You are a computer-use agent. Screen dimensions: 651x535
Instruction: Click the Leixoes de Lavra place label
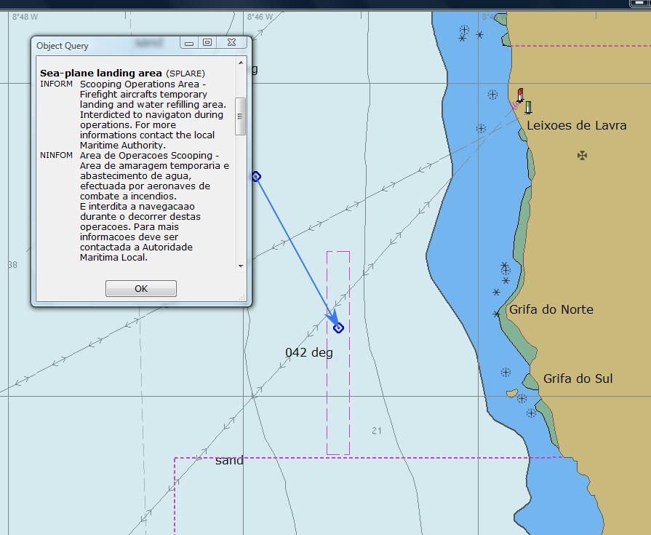click(576, 125)
